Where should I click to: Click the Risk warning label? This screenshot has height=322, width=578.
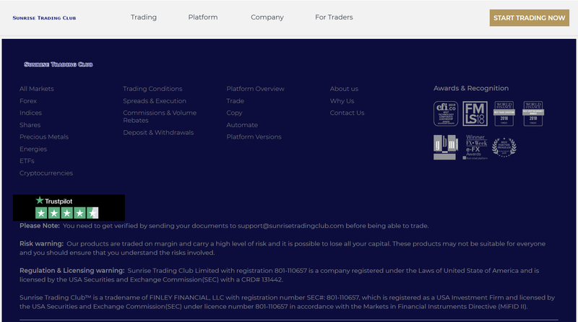click(41, 243)
